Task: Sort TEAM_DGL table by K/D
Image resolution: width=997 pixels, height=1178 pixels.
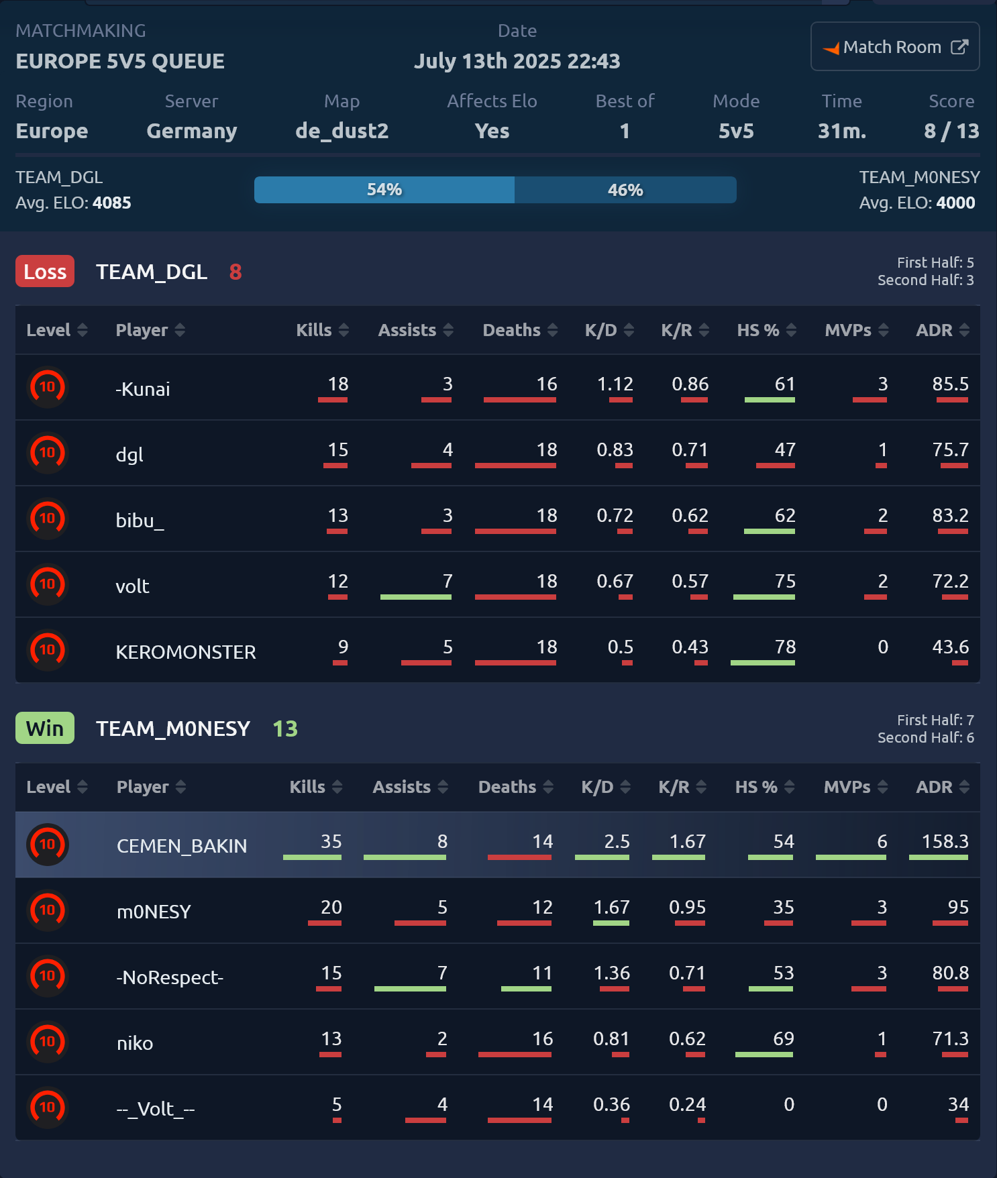Action: tap(609, 330)
